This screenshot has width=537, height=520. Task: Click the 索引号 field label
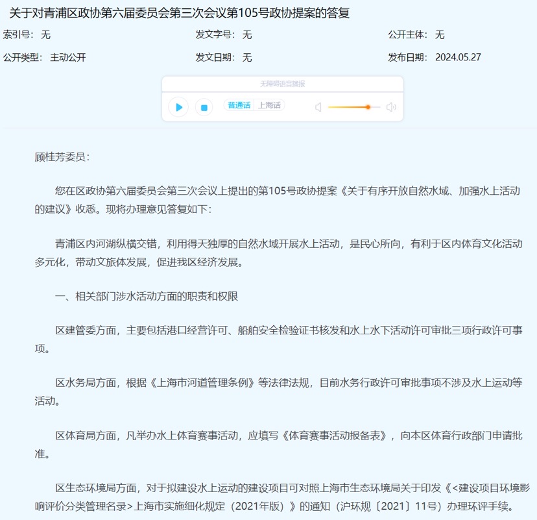click(x=18, y=34)
